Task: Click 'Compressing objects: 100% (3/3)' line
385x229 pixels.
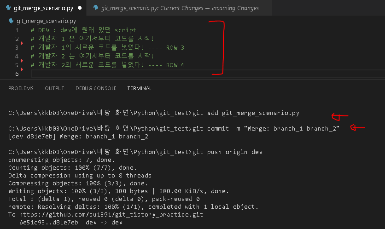Action: [x=78, y=183]
